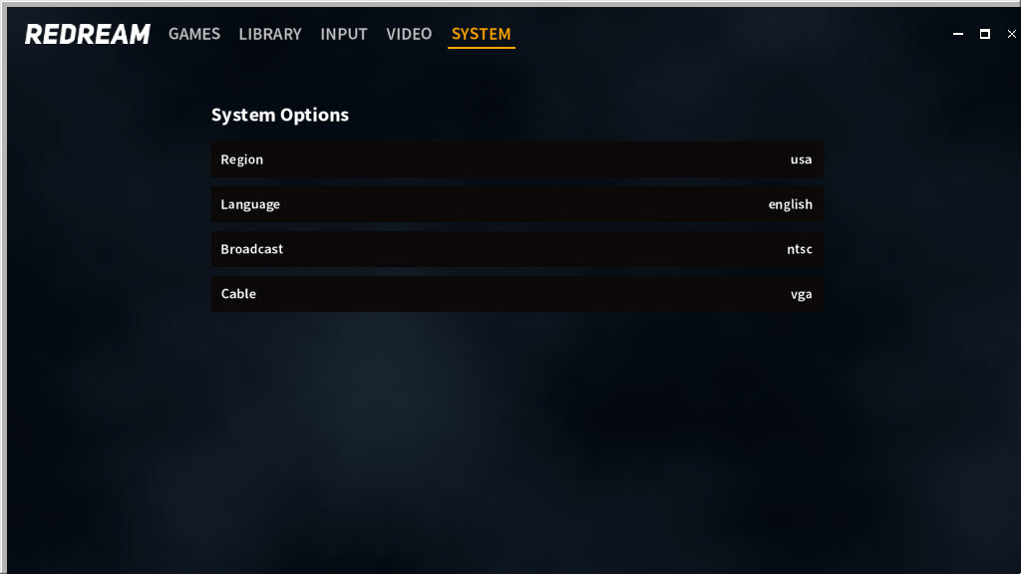Click the Language option label
The image size is (1021, 574).
tap(250, 204)
